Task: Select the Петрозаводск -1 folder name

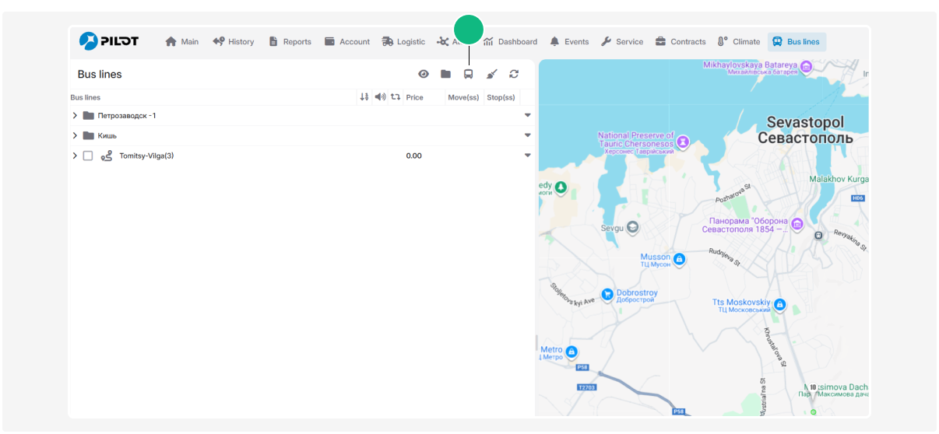Action: [127, 115]
